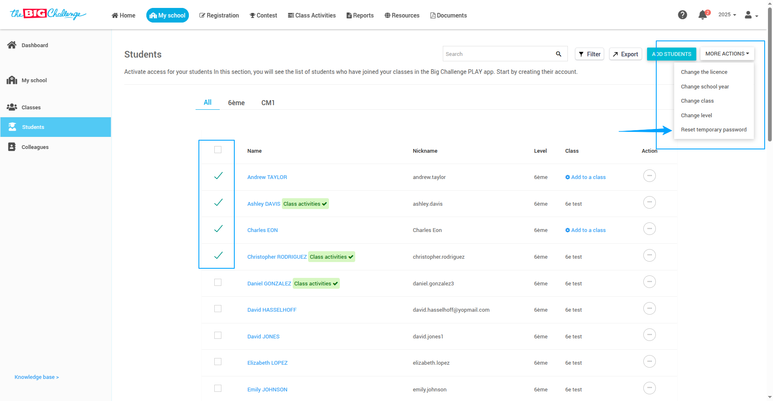
Task: Open Ashley DAVIS student profile link
Action: (264, 204)
